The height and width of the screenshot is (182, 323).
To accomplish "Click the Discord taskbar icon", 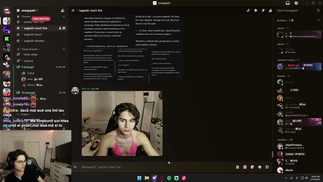I will (154, 178).
